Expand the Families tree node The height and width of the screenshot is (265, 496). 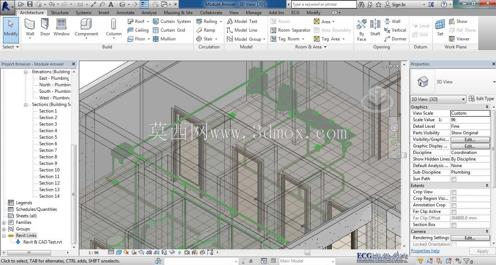point(4,223)
